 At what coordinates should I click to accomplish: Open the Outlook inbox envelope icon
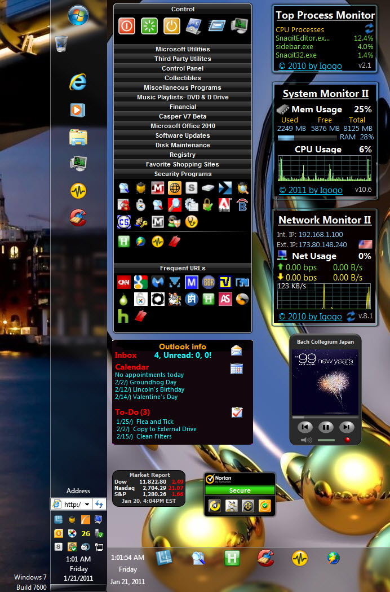237,351
